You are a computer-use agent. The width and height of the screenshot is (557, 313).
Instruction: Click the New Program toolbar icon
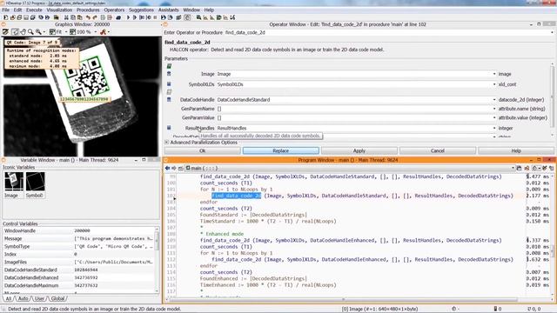6,17
